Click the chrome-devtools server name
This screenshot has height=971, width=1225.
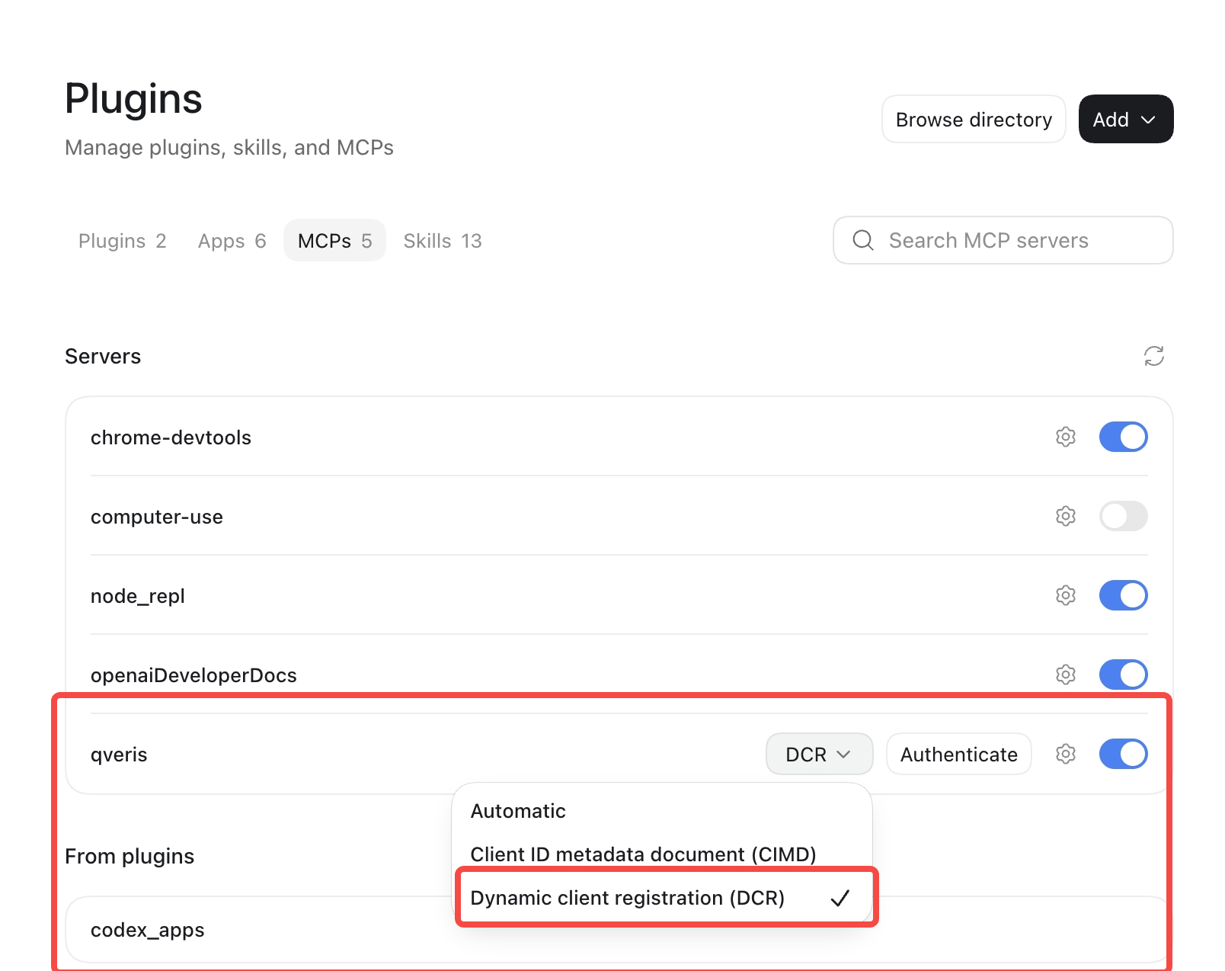[x=171, y=437]
